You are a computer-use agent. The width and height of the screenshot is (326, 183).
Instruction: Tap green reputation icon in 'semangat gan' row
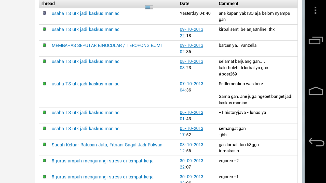(44, 128)
